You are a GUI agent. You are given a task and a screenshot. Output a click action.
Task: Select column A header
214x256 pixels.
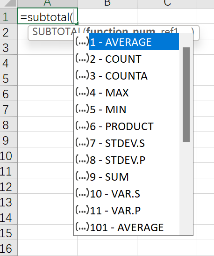point(47,4)
